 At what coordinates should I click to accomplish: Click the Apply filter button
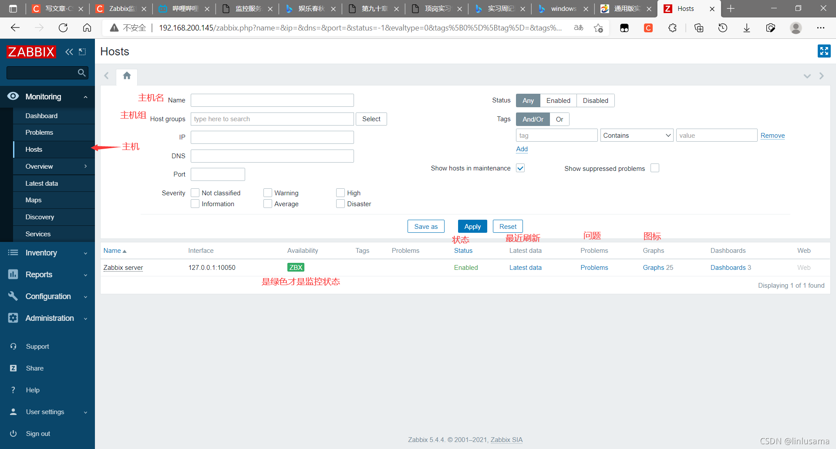coord(472,227)
